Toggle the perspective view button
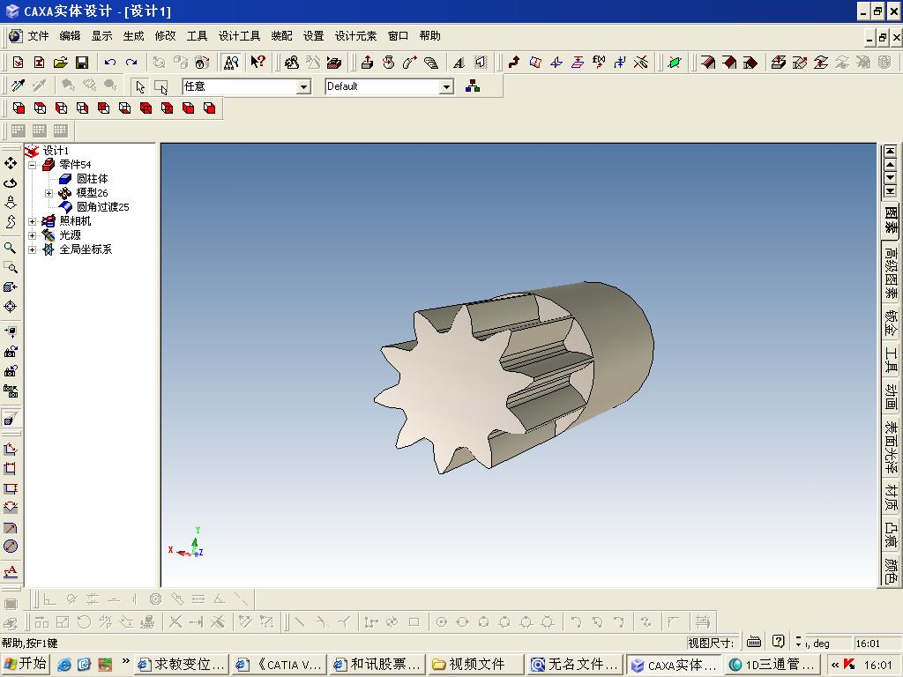The height and width of the screenshot is (677, 903). [11, 419]
